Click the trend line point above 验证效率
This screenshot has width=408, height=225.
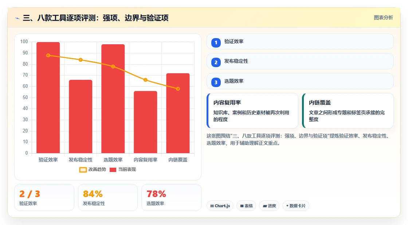pos(48,56)
